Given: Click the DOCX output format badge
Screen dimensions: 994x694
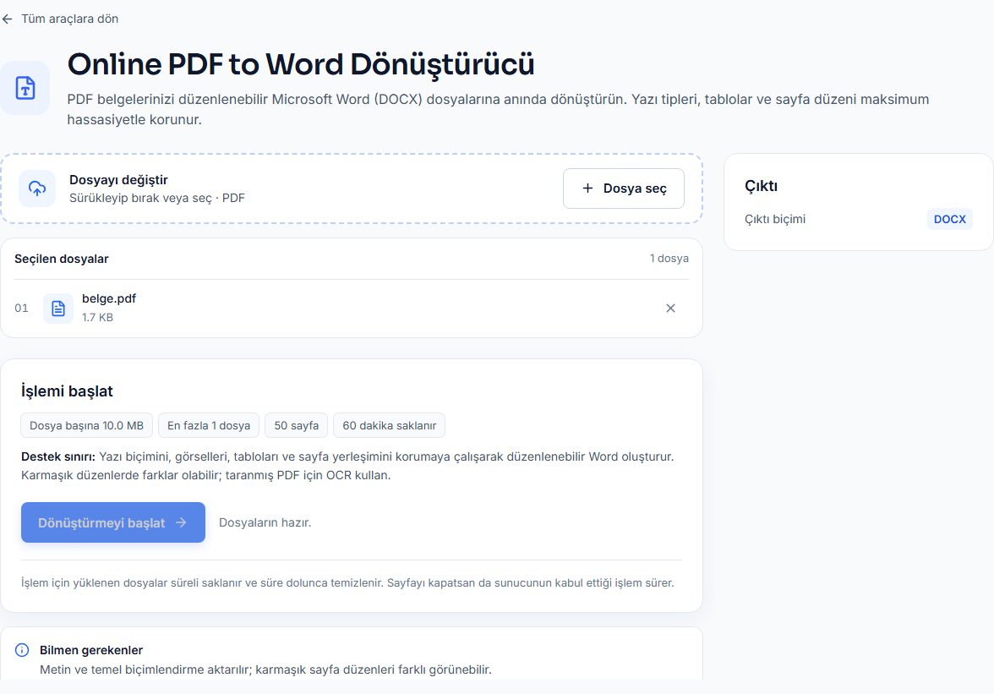Looking at the screenshot, I should (x=950, y=219).
